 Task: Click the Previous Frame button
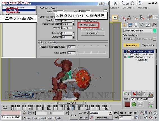tap(121, 113)
